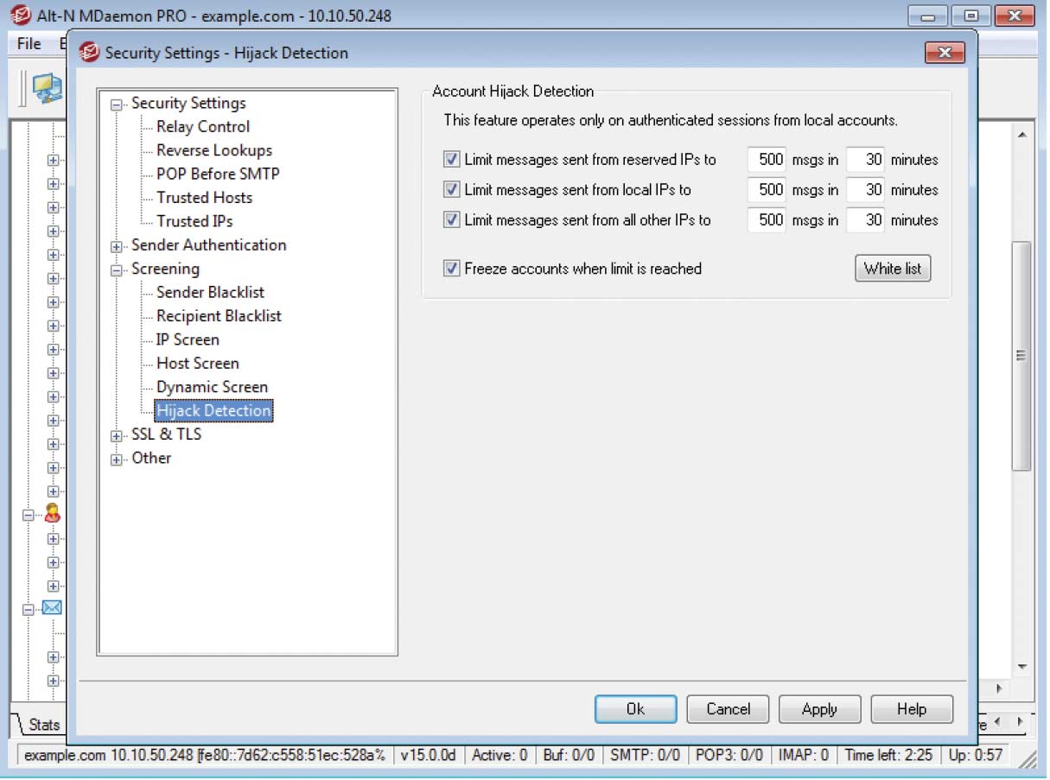The width and height of the screenshot is (1050, 780).
Task: Click the Buf: 0/0 status entry
Action: pos(569,755)
